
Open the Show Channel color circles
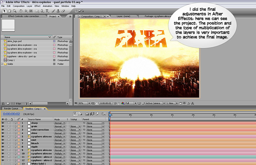pyautogui.click(x=123, y=103)
